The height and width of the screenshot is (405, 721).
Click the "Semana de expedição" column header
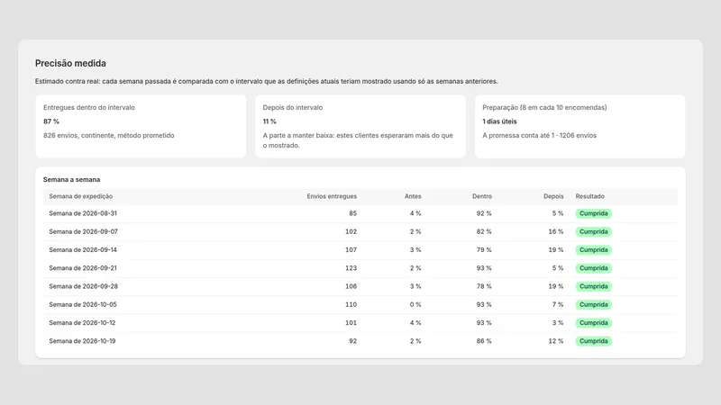[x=80, y=196]
